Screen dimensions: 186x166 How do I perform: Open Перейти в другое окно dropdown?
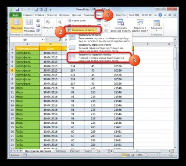140,25
